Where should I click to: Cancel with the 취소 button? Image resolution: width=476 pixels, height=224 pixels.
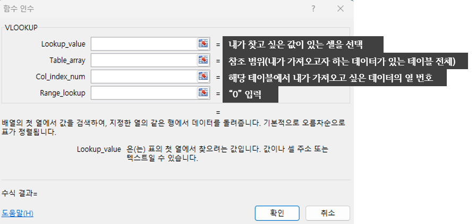(328, 213)
